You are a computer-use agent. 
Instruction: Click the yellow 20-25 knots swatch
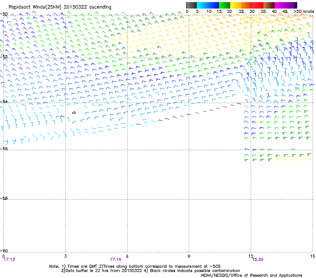tap(236, 5)
